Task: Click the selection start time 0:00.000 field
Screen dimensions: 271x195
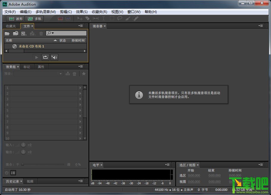Action: pos(194,175)
